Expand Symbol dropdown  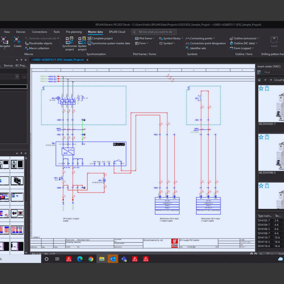tap(174, 43)
